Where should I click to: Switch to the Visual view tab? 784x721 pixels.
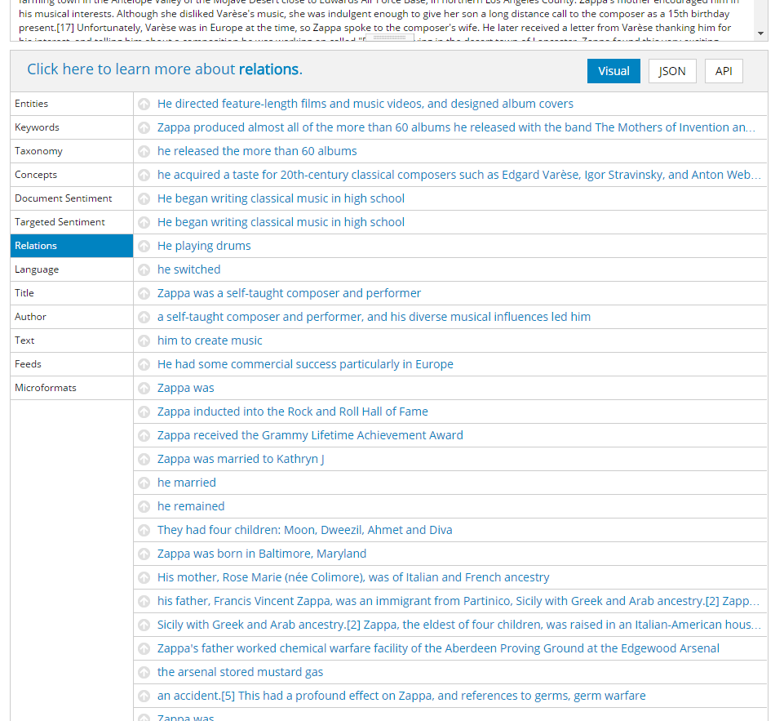coord(613,71)
